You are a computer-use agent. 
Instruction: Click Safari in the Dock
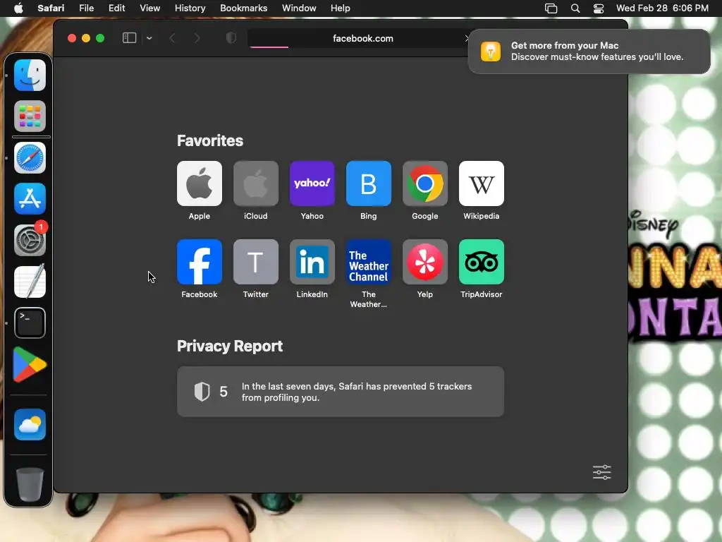pos(30,157)
